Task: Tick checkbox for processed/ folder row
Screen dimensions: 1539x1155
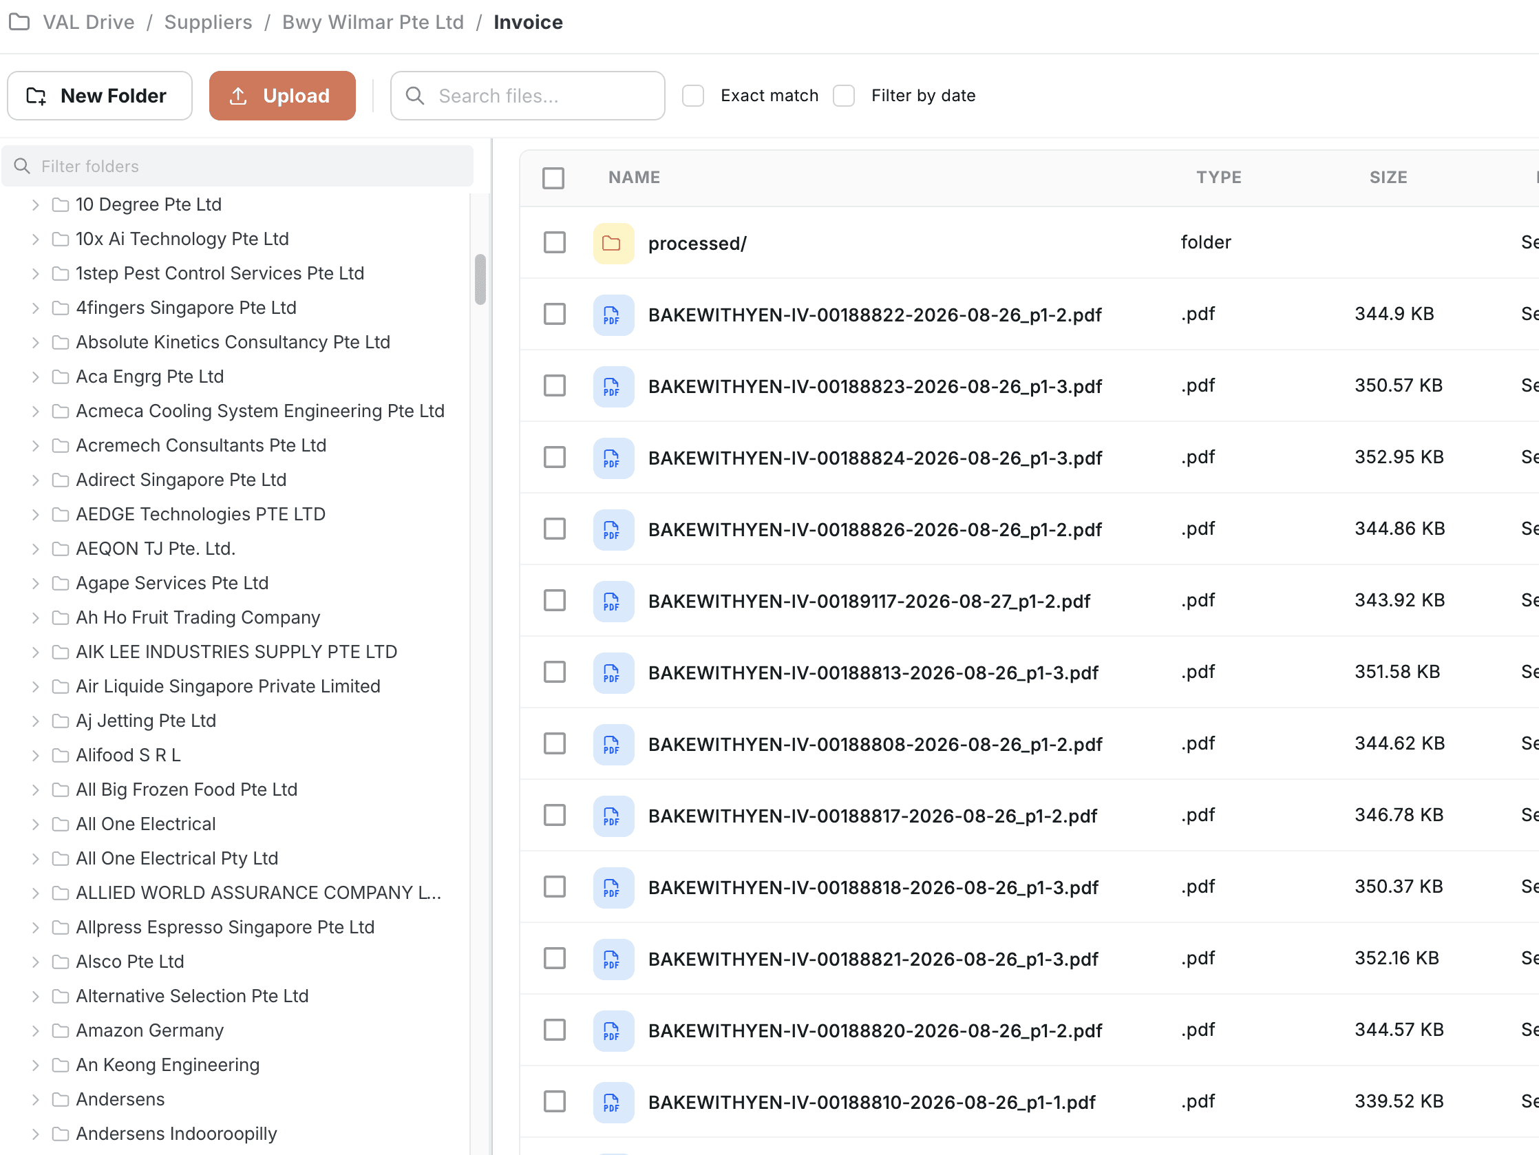Action: [x=554, y=243]
